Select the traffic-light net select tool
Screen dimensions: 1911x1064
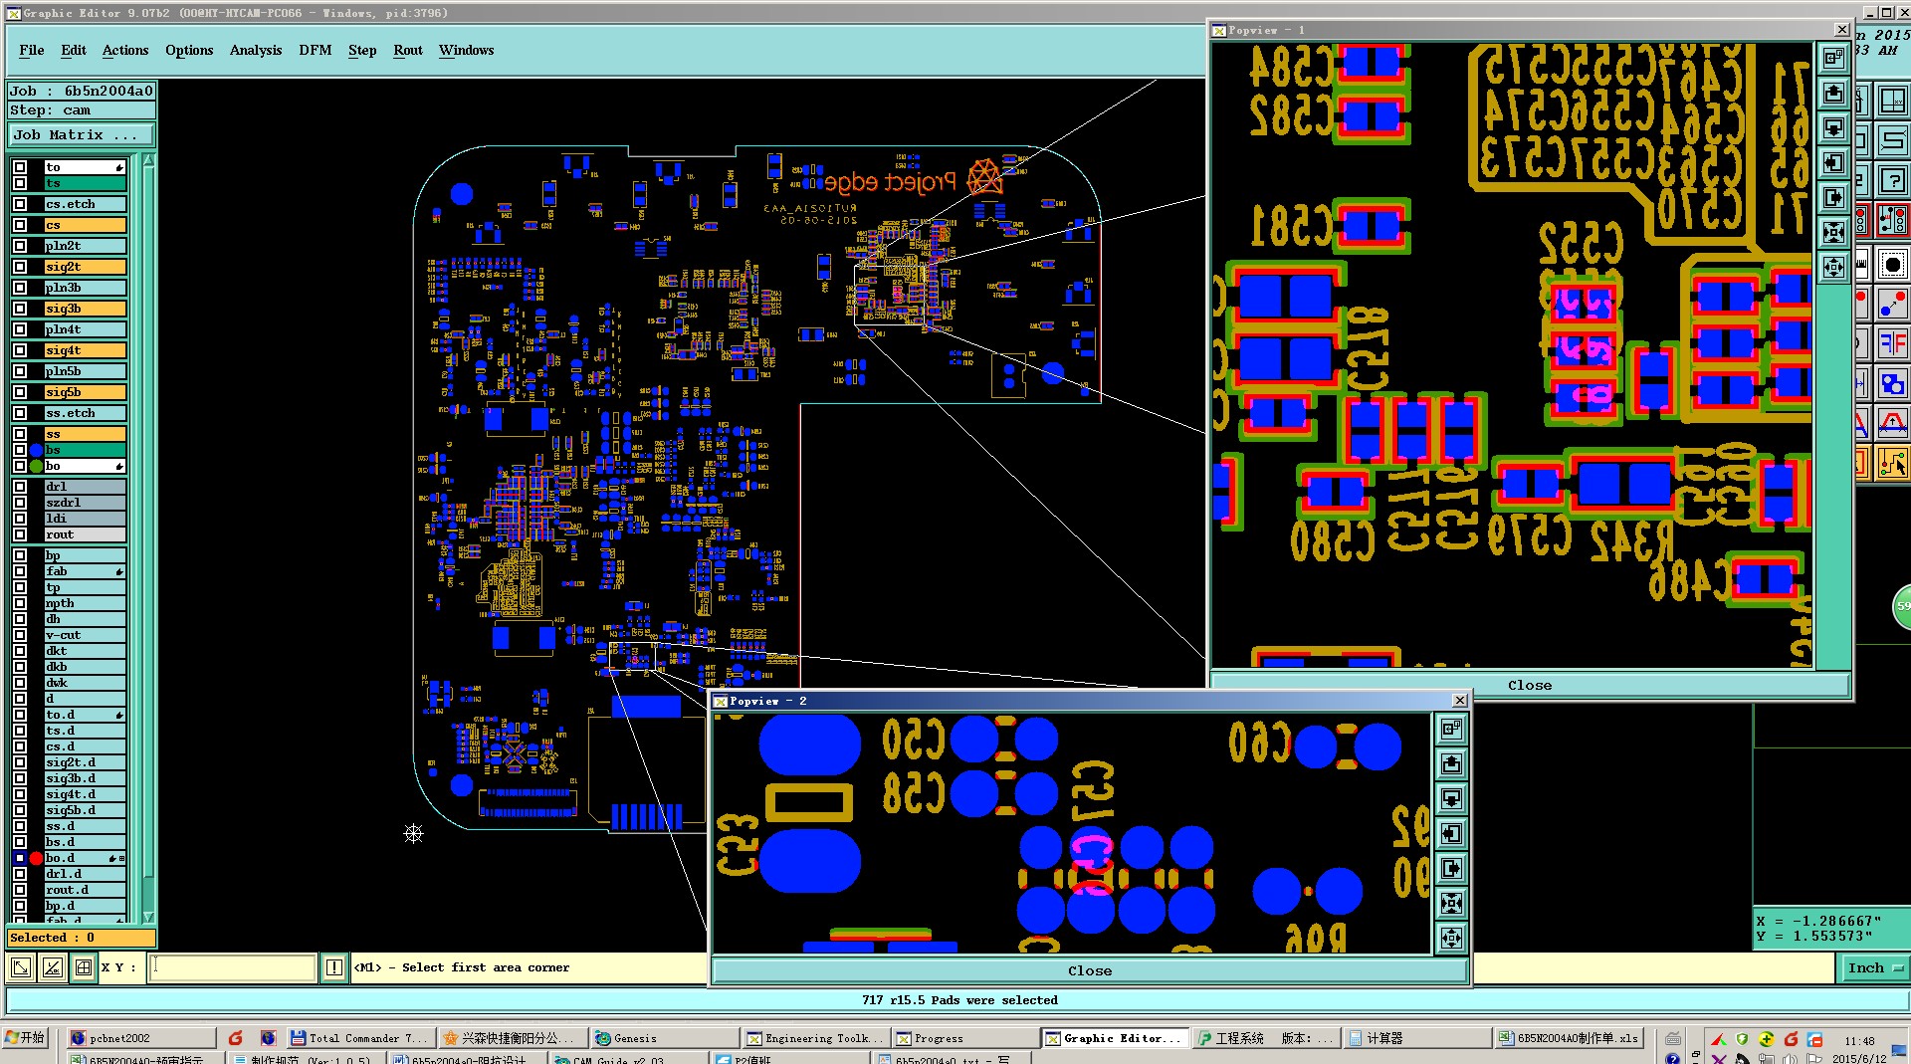[1892, 221]
